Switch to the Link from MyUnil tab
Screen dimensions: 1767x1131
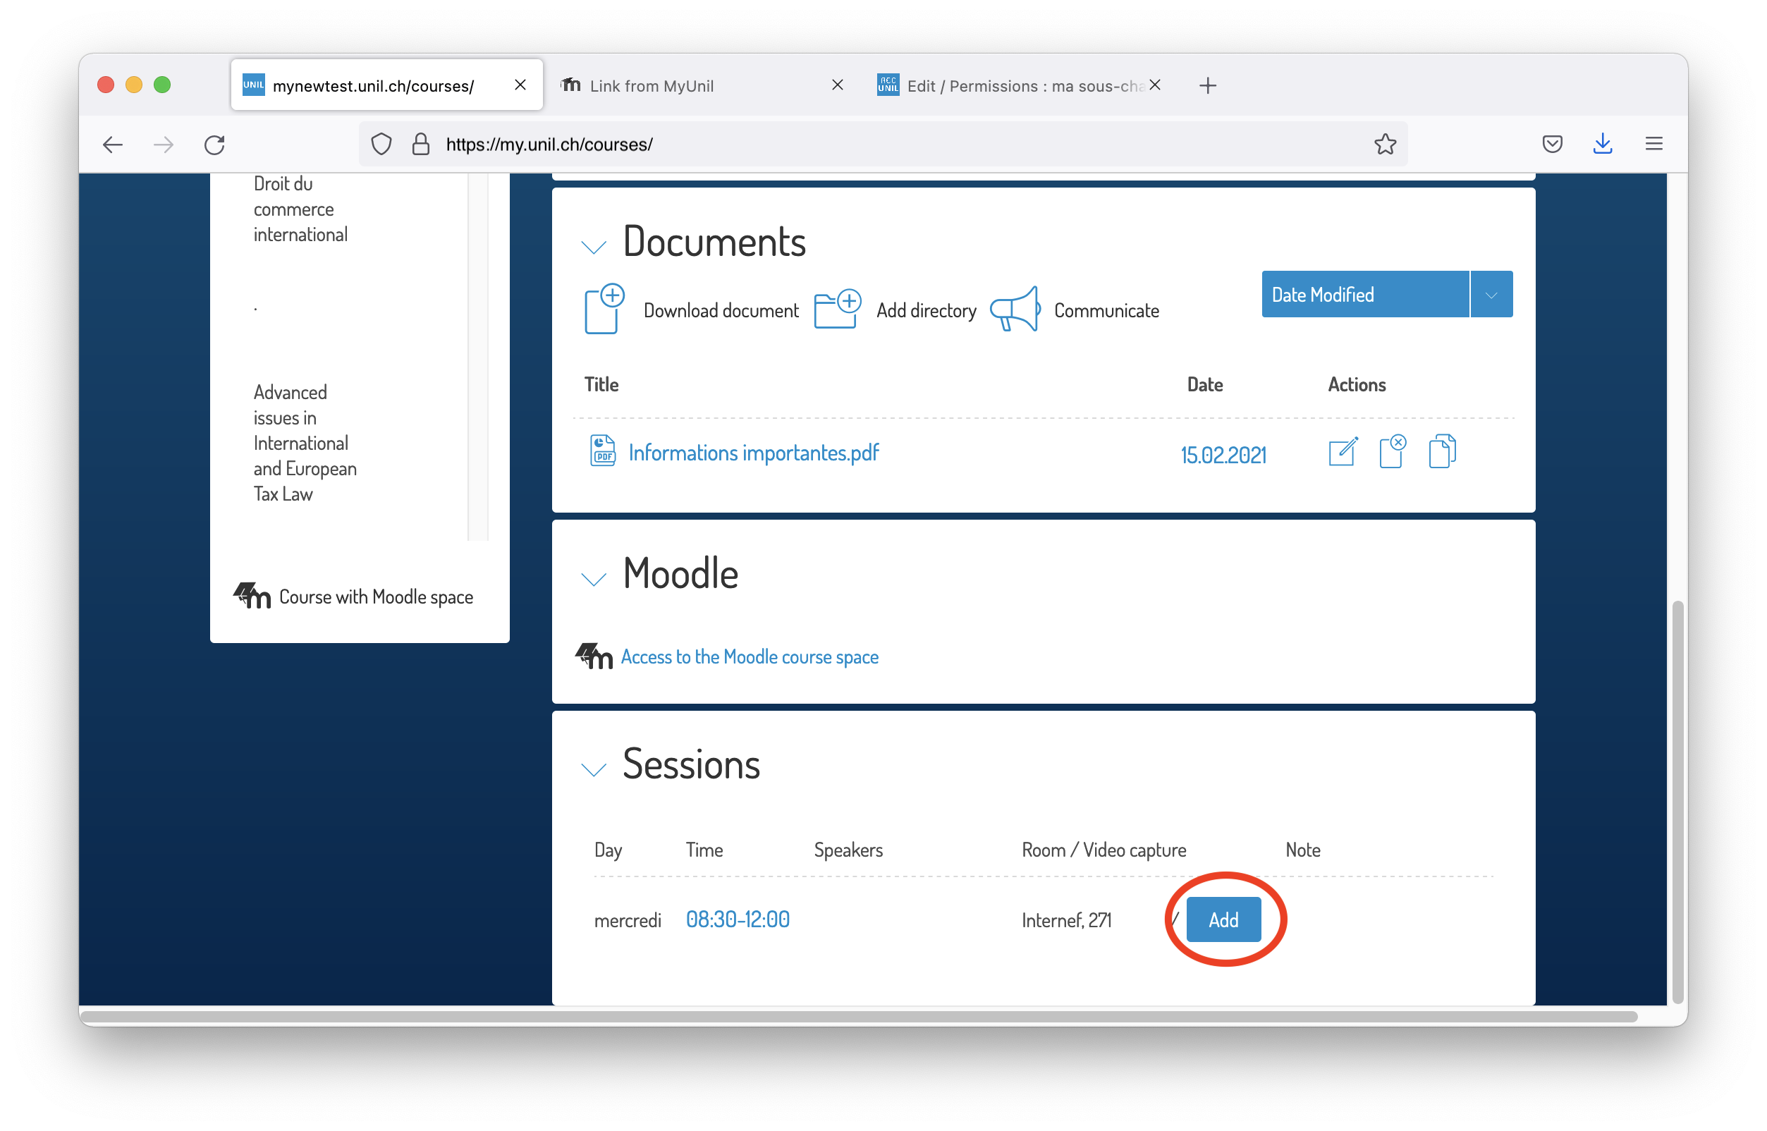652,86
